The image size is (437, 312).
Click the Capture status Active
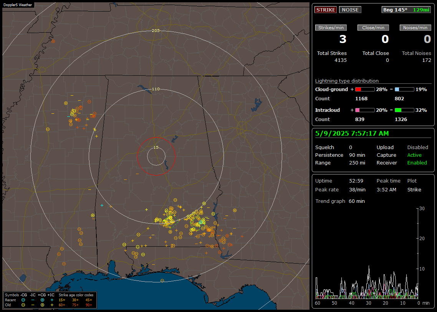coord(414,155)
